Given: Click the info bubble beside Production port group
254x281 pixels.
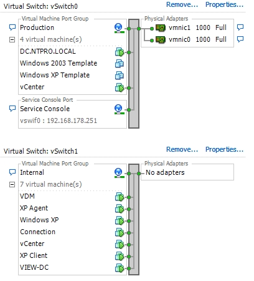Looking at the screenshot, I should [12, 27].
